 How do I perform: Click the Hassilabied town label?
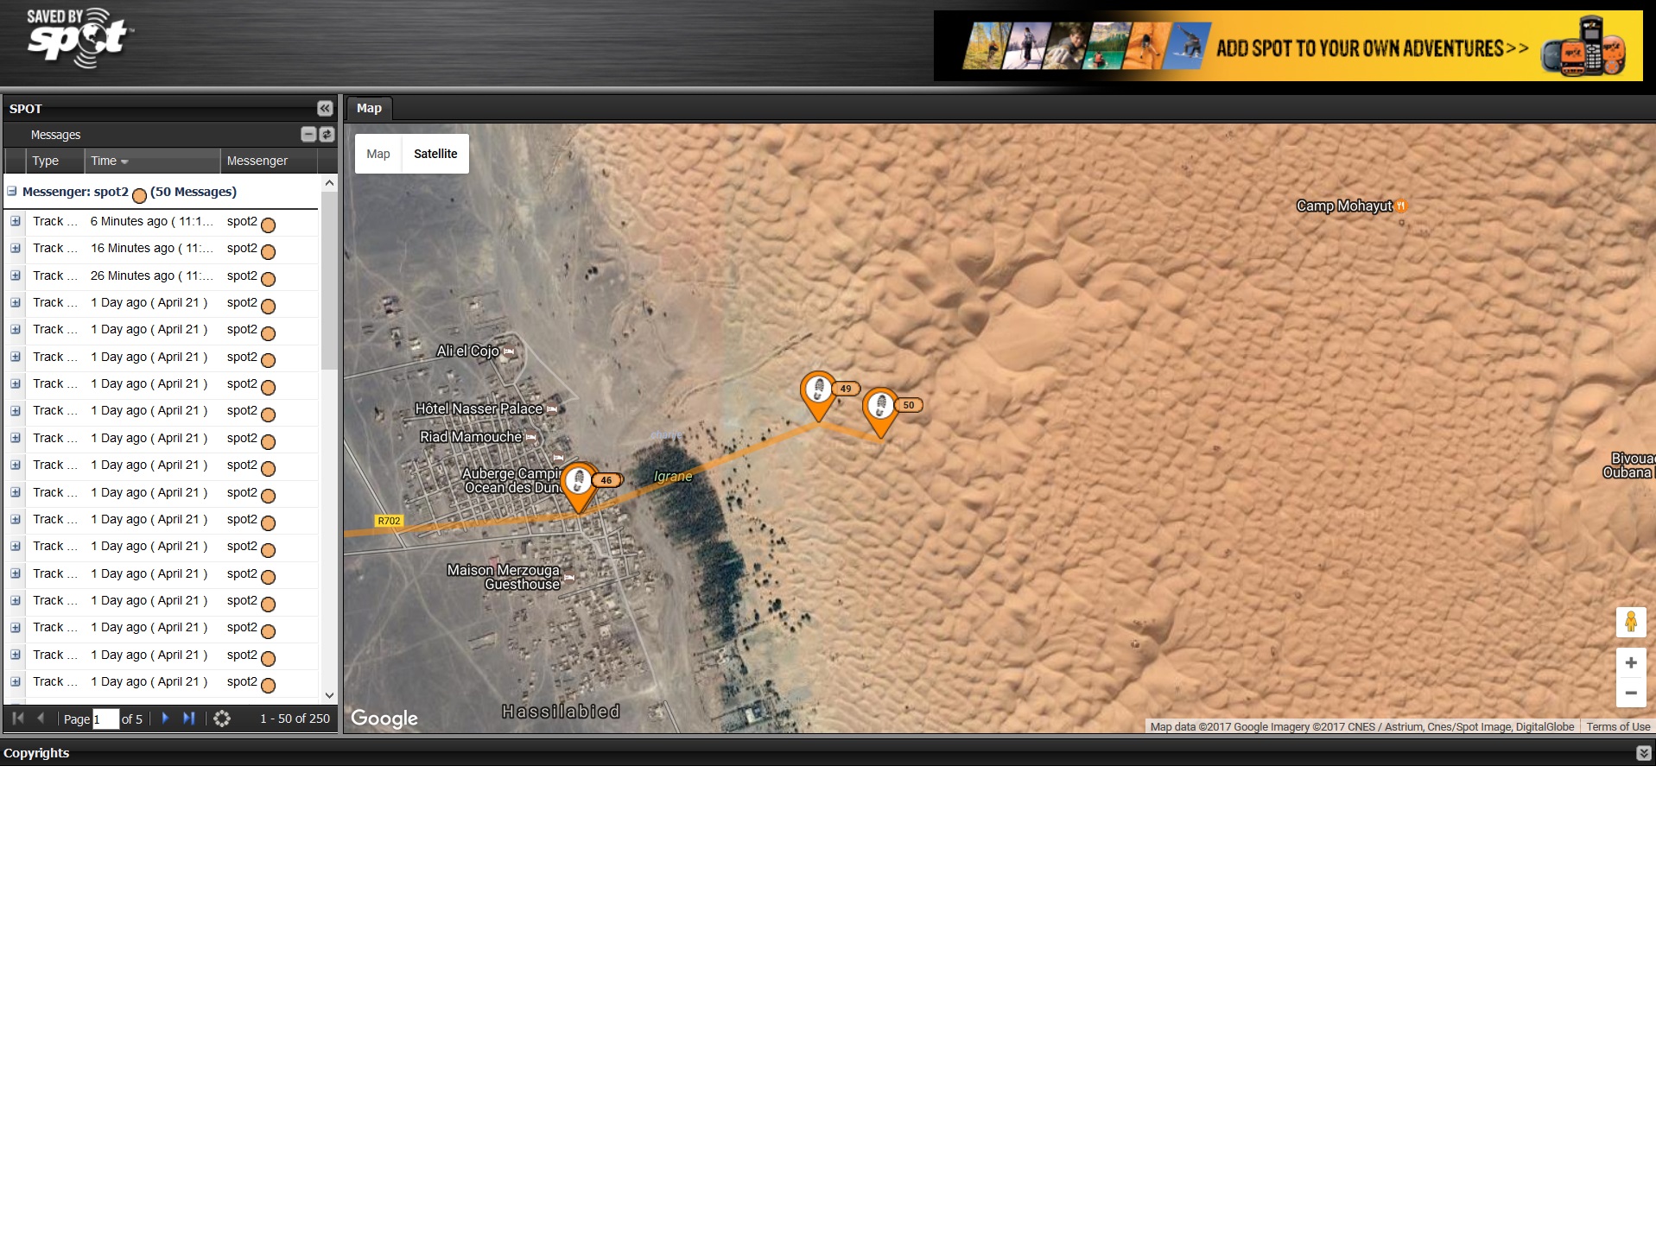tap(561, 712)
